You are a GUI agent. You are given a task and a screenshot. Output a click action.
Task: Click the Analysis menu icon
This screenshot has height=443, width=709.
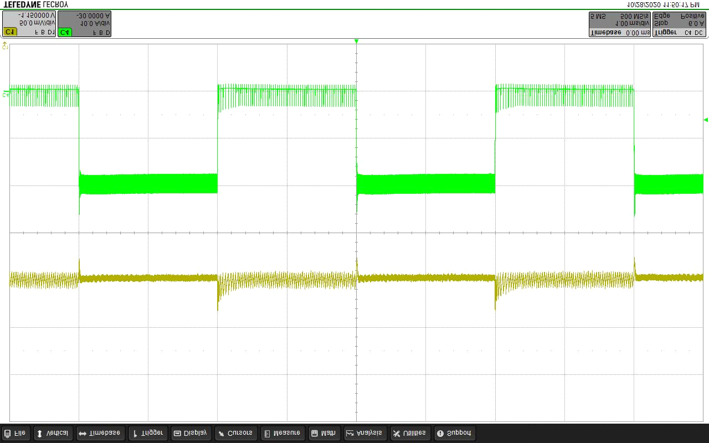[350, 433]
